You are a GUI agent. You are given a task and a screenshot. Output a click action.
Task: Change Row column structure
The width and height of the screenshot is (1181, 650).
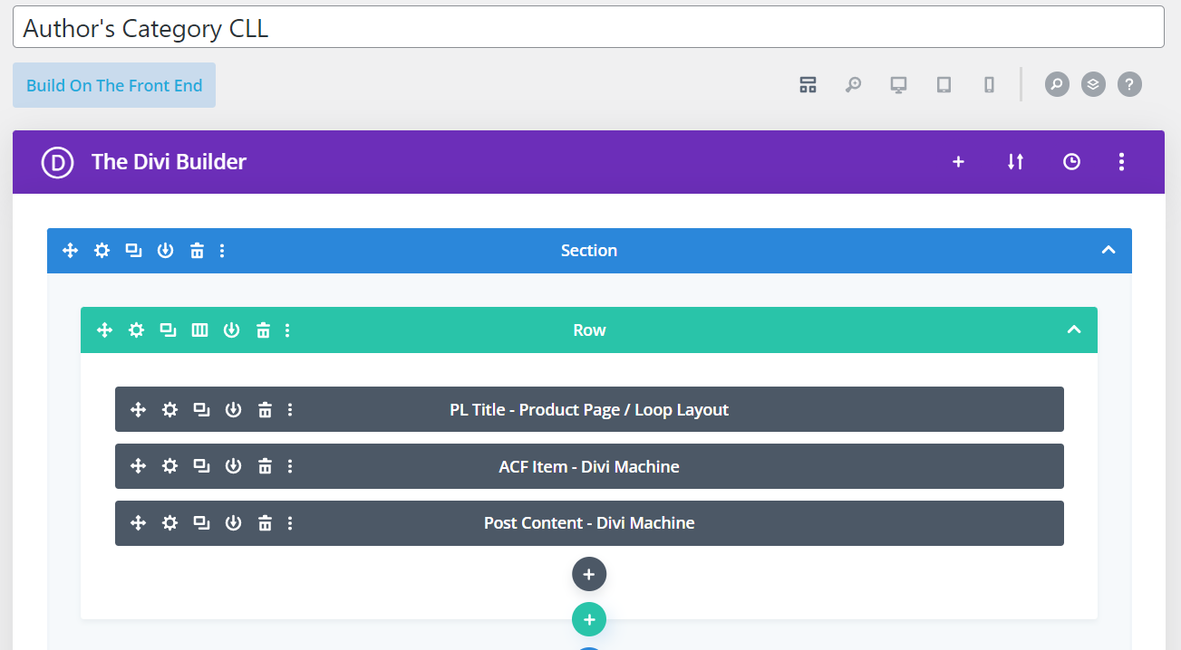[199, 330]
